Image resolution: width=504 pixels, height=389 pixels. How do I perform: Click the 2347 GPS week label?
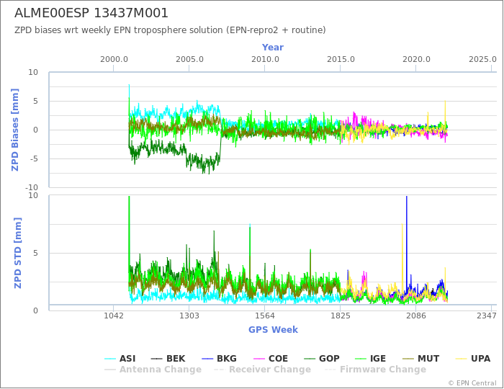pyautogui.click(x=487, y=316)
